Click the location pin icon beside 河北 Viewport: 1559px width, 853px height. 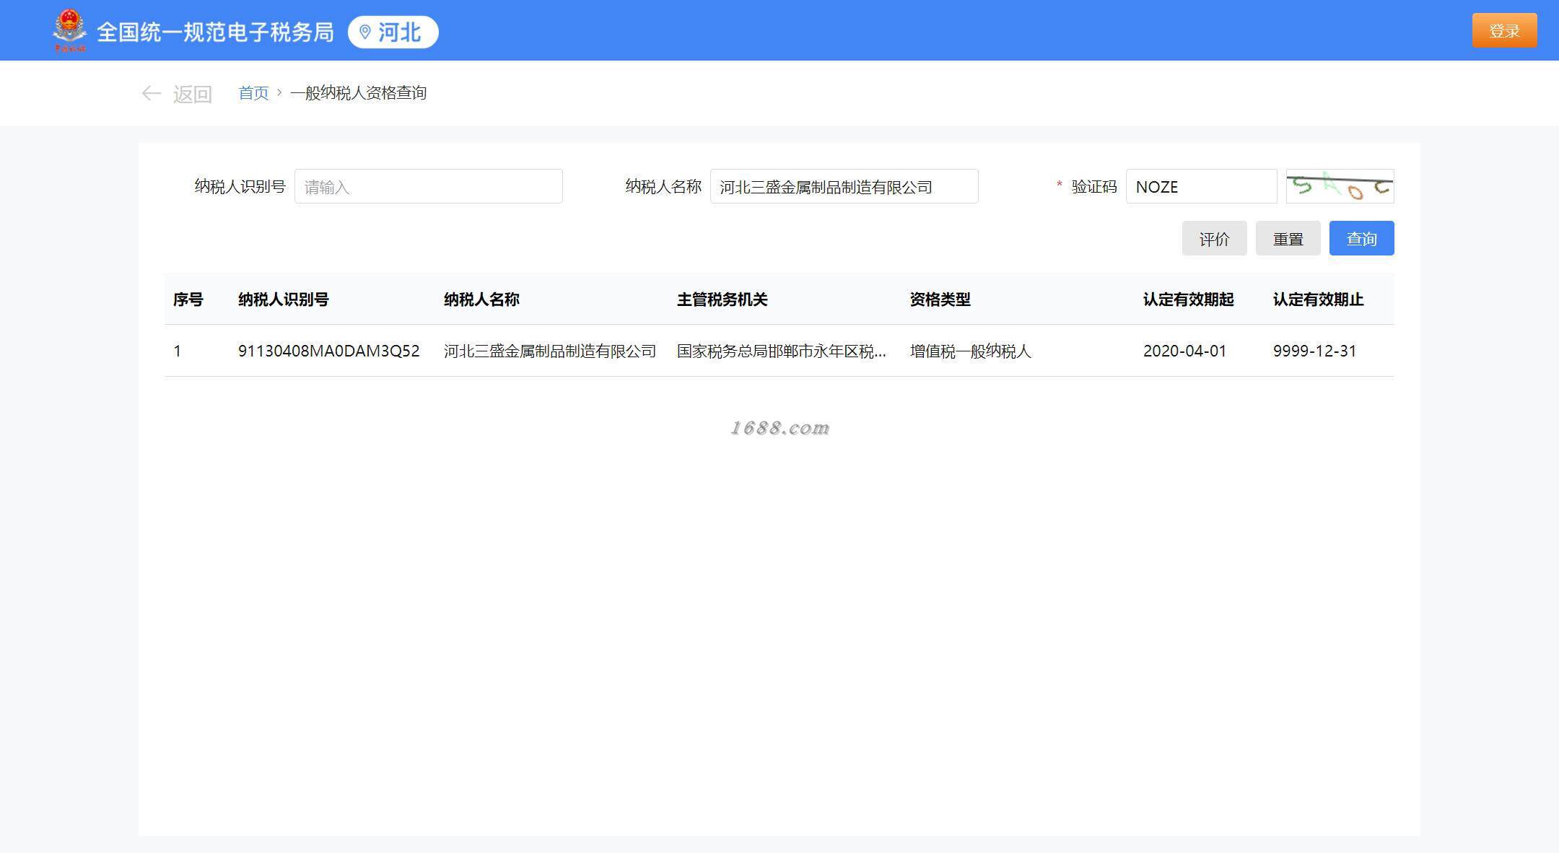tap(365, 32)
